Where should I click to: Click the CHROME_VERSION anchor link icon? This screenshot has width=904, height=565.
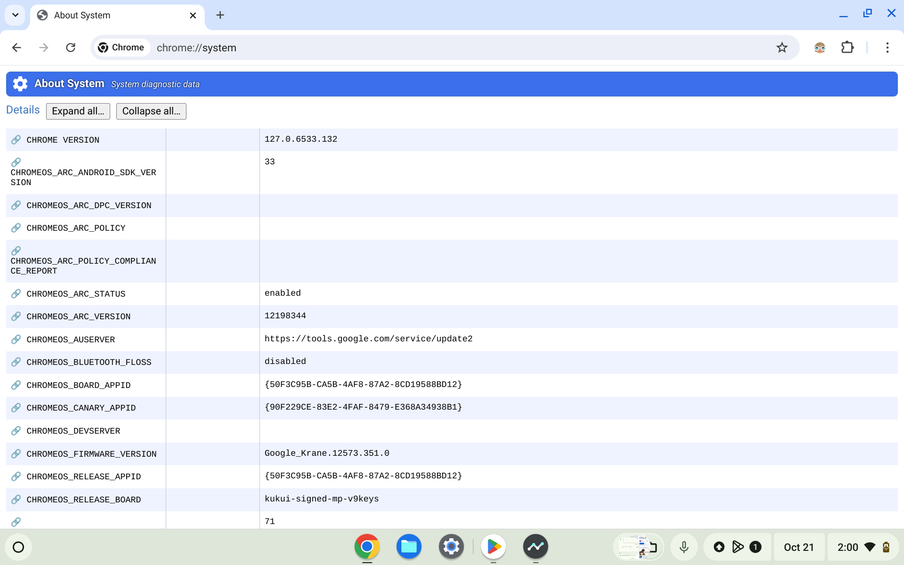coord(16,139)
